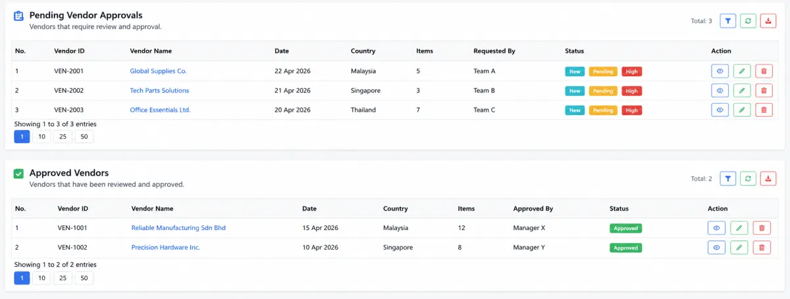Click New badge for Office Essentials Ltd.
The width and height of the screenshot is (790, 299).
pos(575,110)
